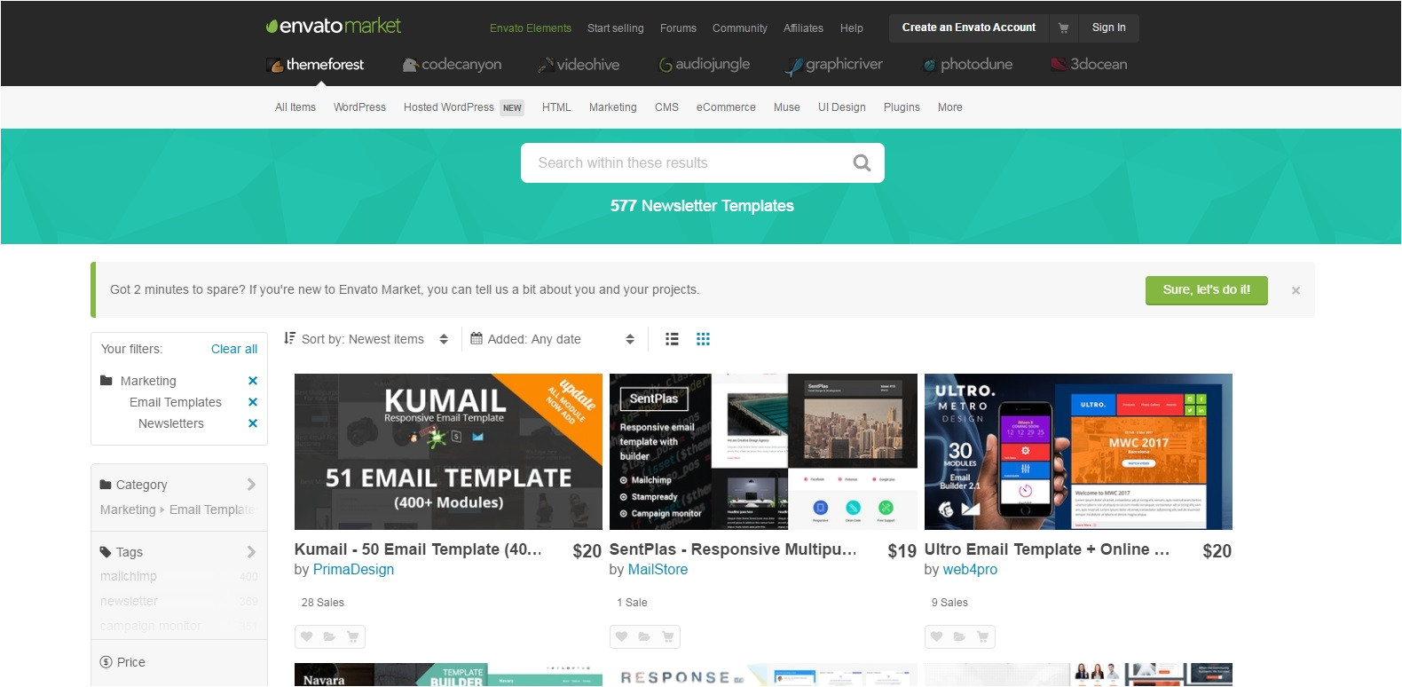Add Ultro template to cart
The width and height of the screenshot is (1402, 687).
tap(982, 636)
